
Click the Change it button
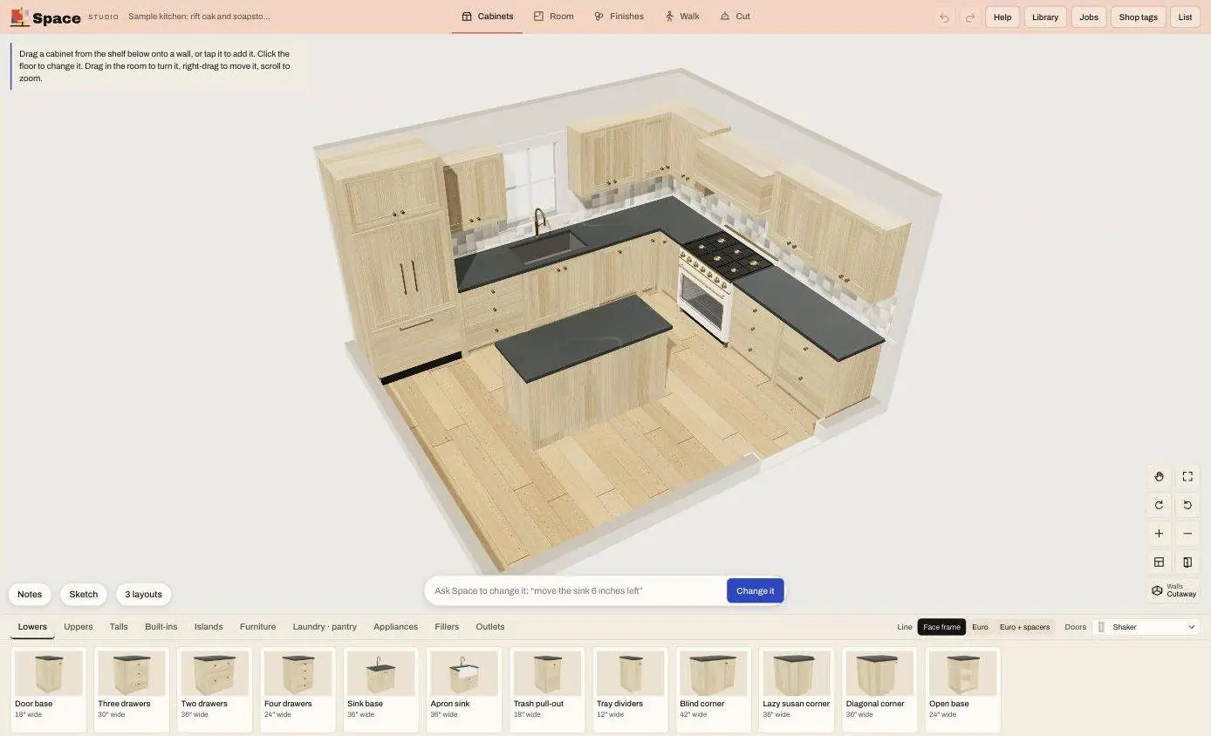click(756, 590)
